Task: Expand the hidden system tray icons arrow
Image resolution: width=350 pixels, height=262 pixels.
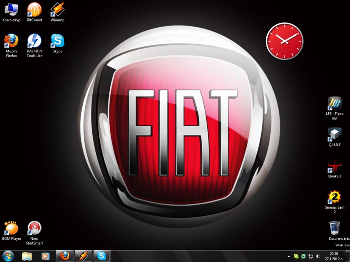Action: (x=288, y=256)
